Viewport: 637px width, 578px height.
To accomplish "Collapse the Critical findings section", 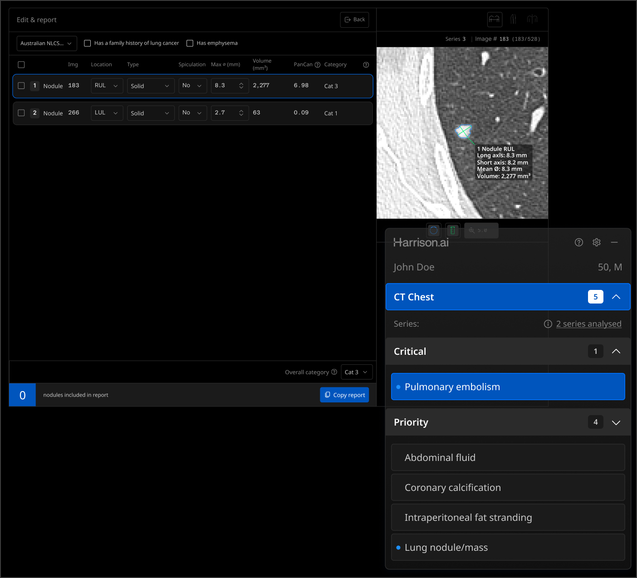I will coord(616,351).
